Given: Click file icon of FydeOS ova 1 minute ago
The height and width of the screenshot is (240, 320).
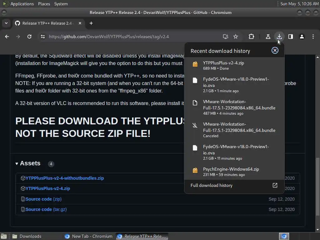Looking at the screenshot, I should pos(195,80).
